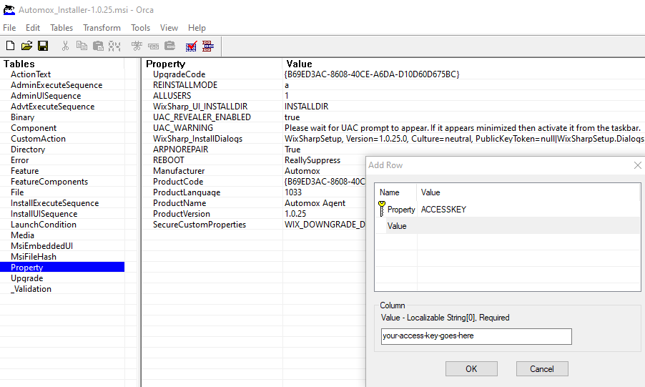Select the FeatureComponents table
Screen dimensions: 645x387
click(49, 181)
